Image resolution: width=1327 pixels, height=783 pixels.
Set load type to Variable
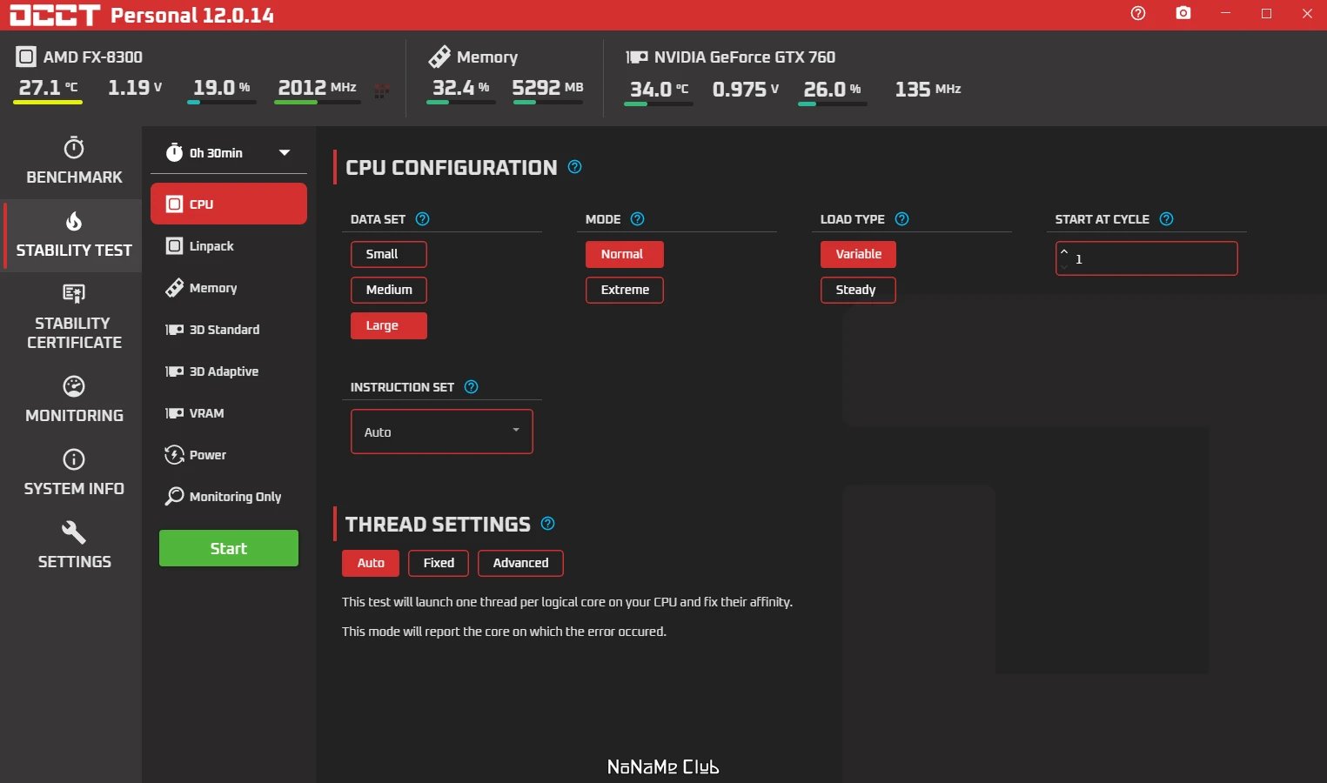(x=858, y=254)
